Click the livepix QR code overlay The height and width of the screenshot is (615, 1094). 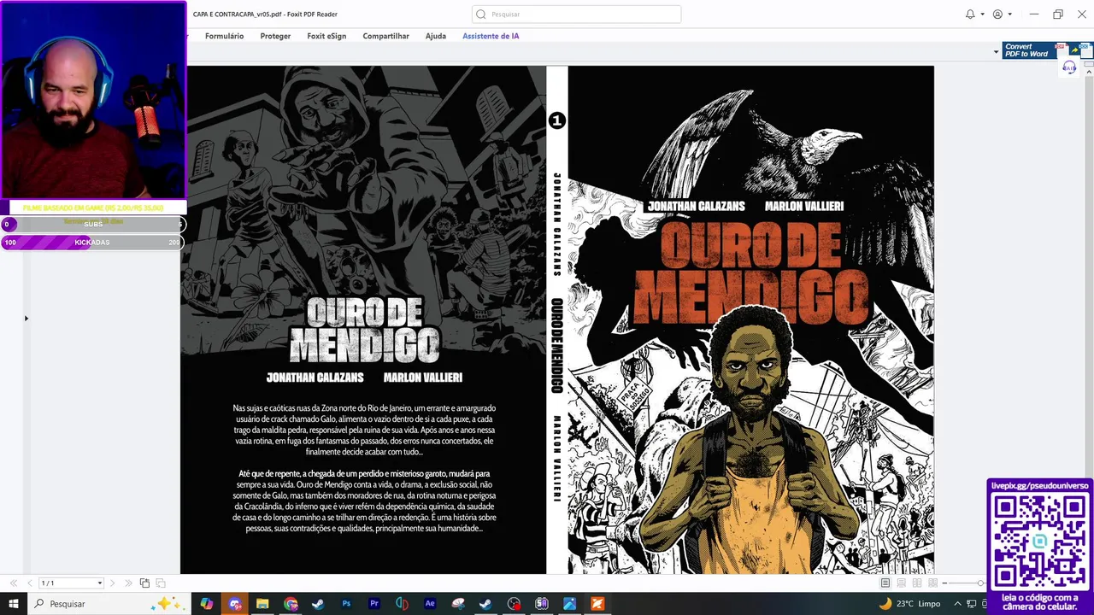coord(1040,541)
